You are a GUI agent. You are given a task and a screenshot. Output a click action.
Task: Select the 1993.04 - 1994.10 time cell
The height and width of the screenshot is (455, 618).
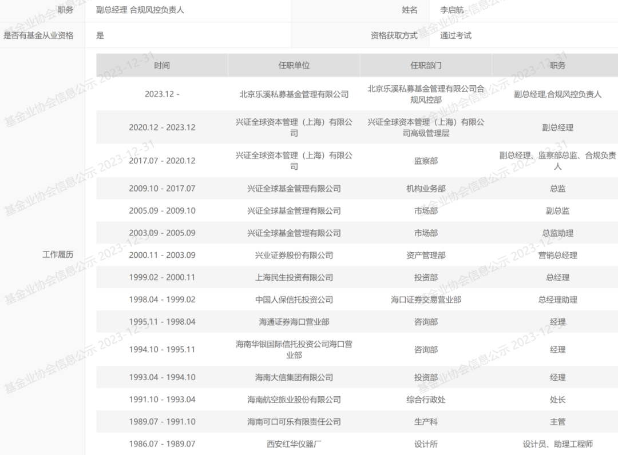(162, 377)
